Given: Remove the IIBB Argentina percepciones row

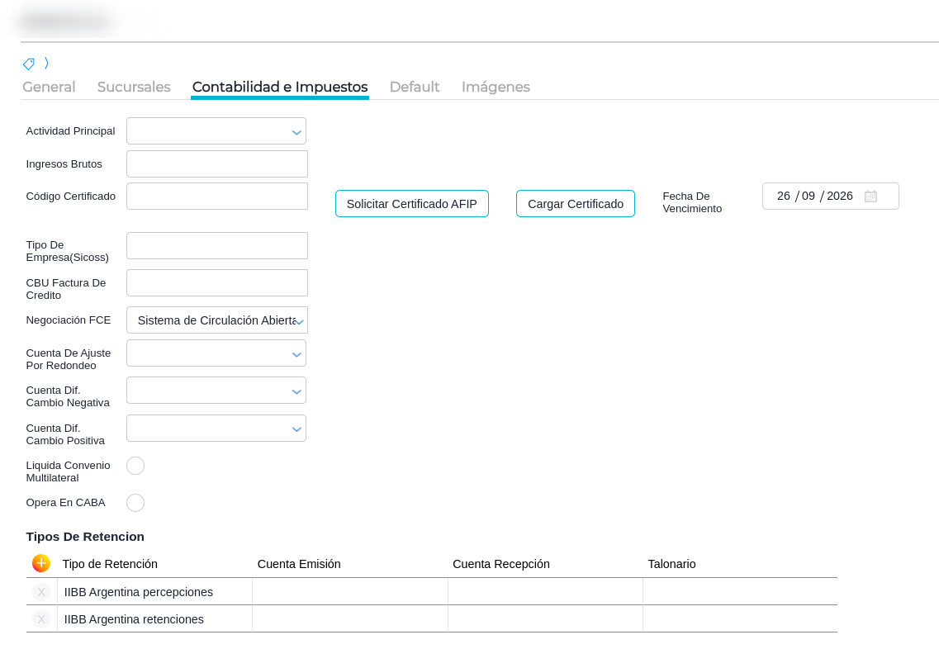Looking at the screenshot, I should [41, 592].
